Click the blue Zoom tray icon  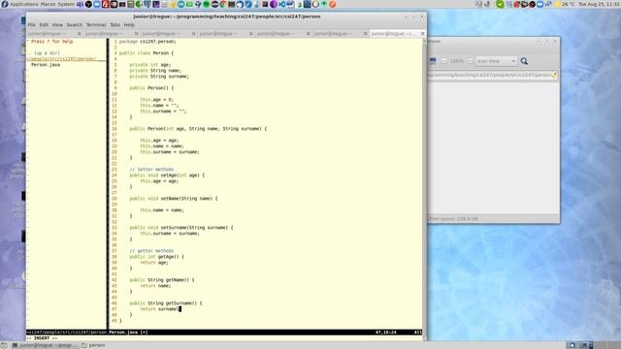click(540, 4)
